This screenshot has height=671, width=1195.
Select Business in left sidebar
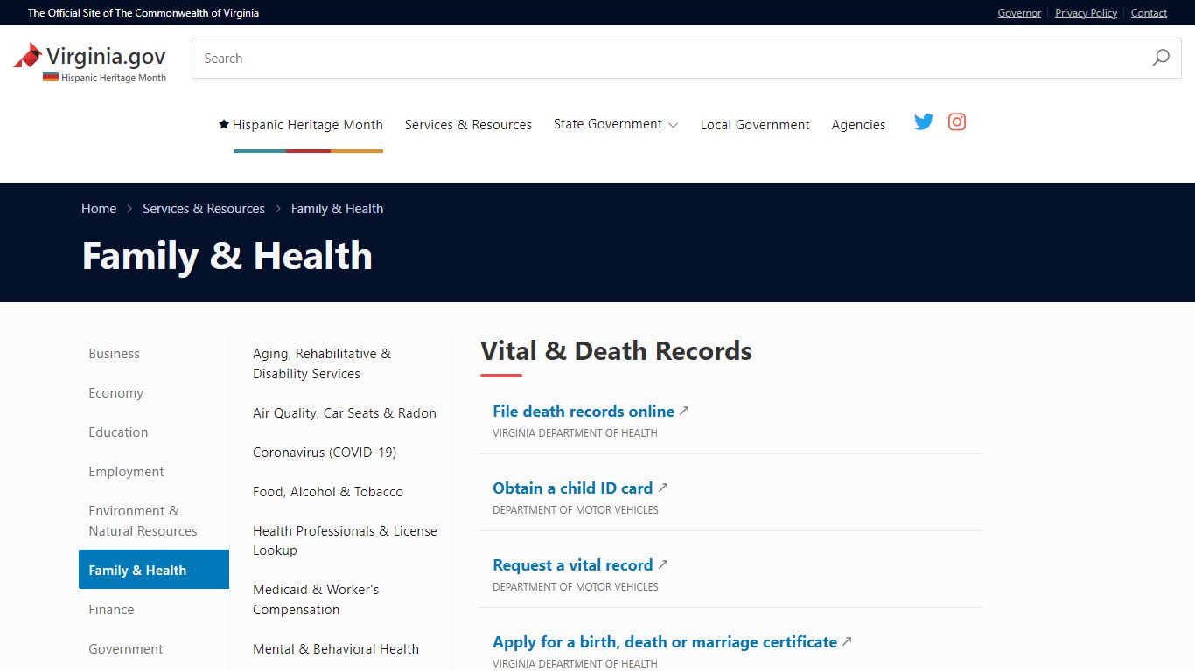tap(114, 354)
